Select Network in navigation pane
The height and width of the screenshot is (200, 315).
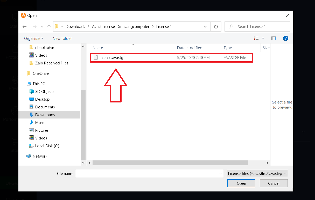40,156
